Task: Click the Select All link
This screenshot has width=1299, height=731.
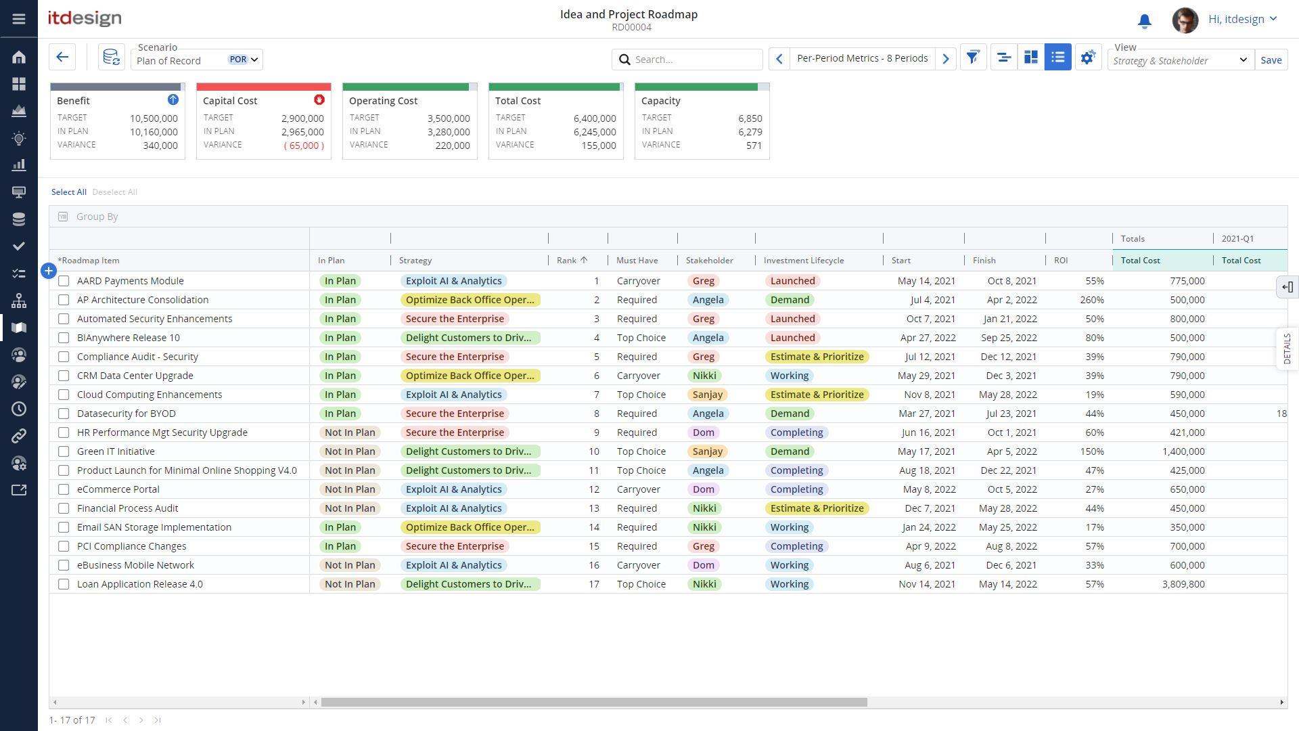Action: [68, 192]
